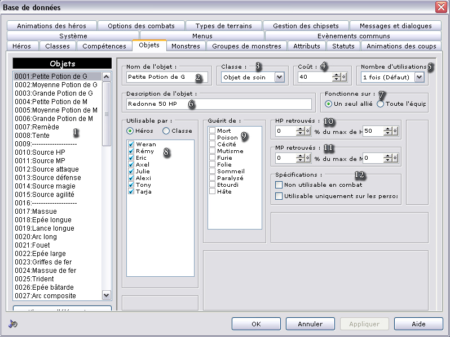Choose the 'Classe' radio under Utilisable par

click(x=166, y=131)
